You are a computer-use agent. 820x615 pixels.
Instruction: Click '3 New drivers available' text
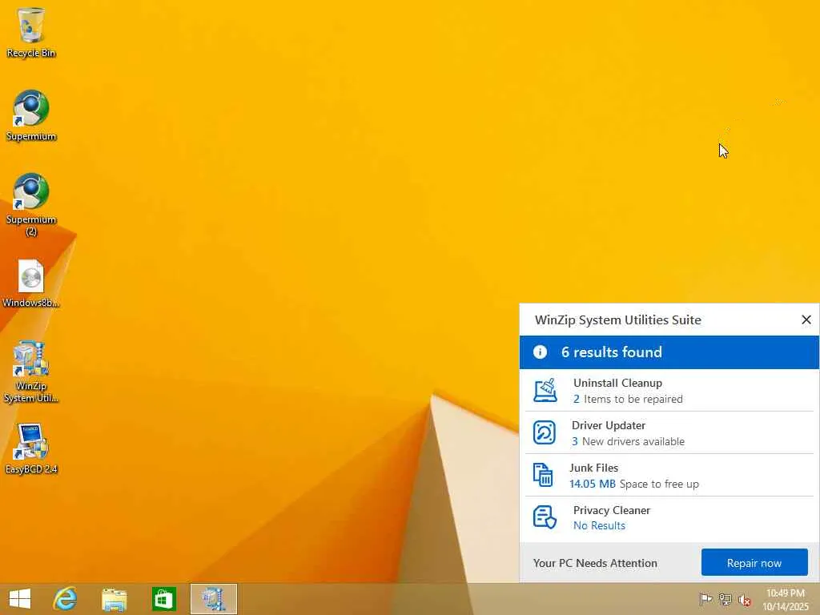click(x=628, y=441)
